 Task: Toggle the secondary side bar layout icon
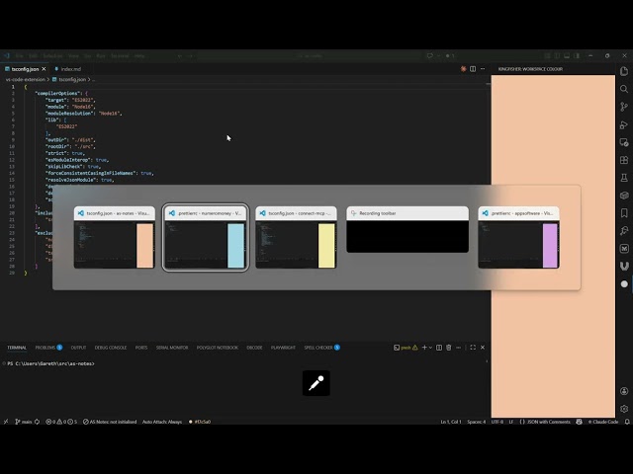tap(557, 55)
